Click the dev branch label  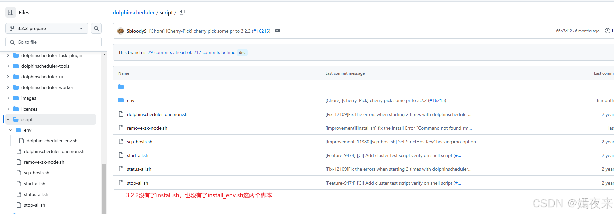(242, 53)
